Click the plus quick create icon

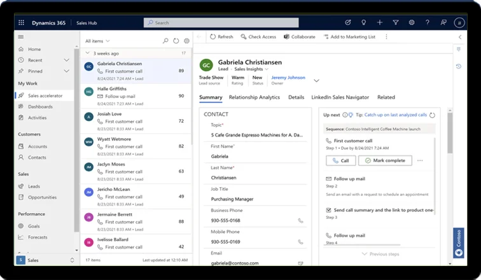click(380, 22)
